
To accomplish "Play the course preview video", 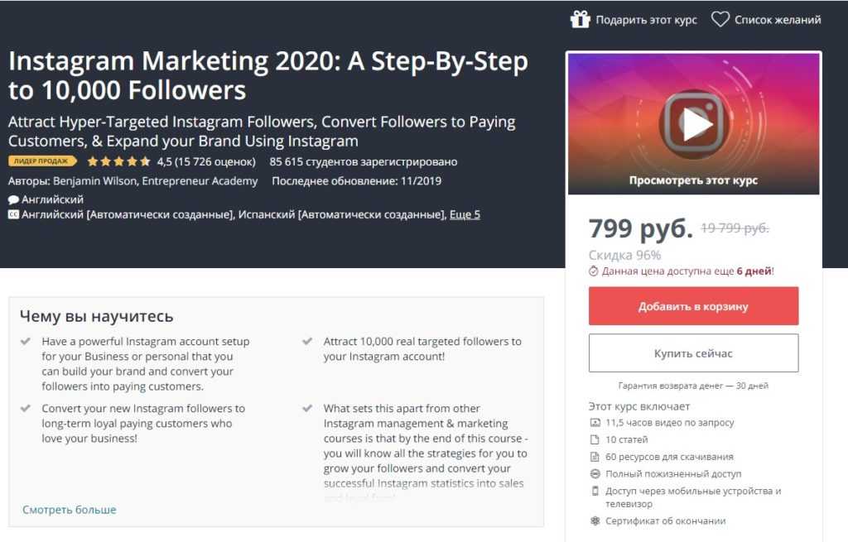I will [x=693, y=124].
